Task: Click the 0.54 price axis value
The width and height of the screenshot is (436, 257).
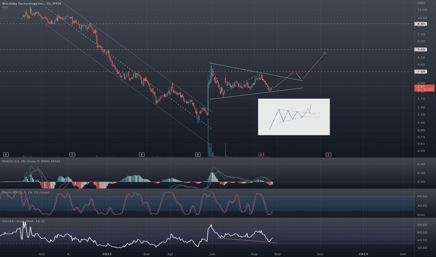Action: click(421, 151)
